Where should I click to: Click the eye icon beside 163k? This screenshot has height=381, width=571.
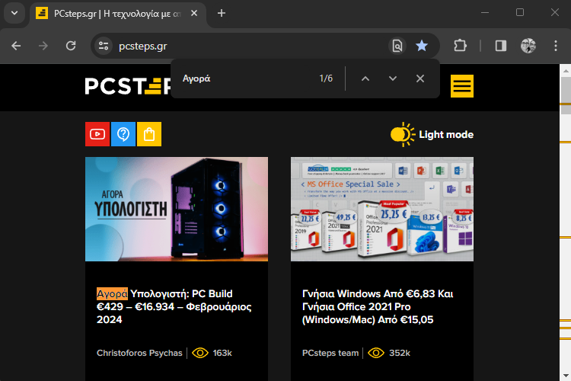pos(200,353)
